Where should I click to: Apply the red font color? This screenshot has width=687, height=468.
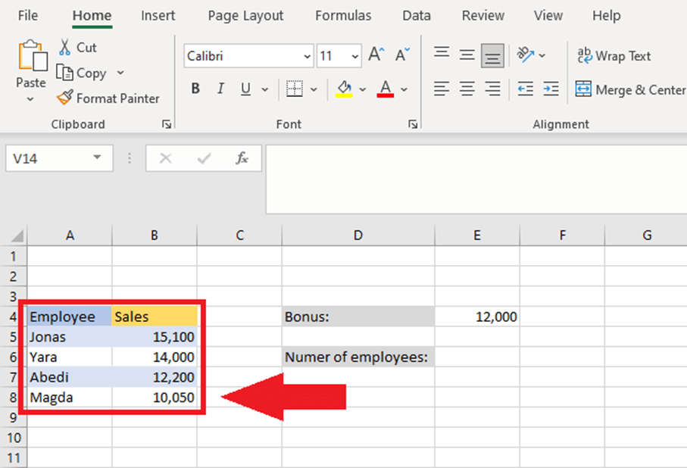(x=385, y=89)
